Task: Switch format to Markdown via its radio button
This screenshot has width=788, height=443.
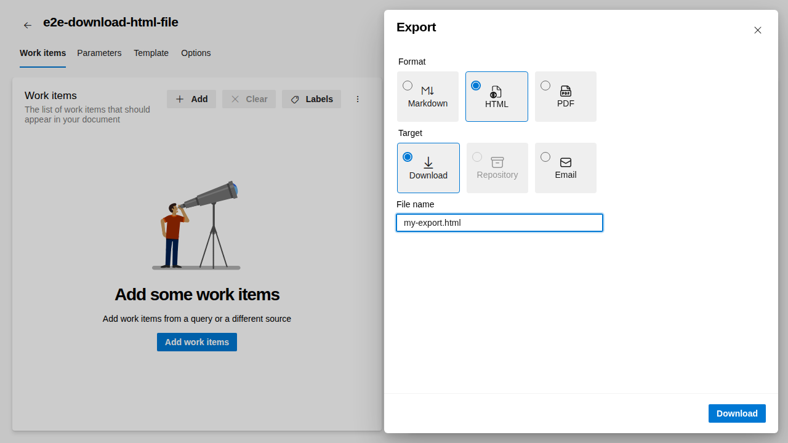Action: pyautogui.click(x=407, y=85)
